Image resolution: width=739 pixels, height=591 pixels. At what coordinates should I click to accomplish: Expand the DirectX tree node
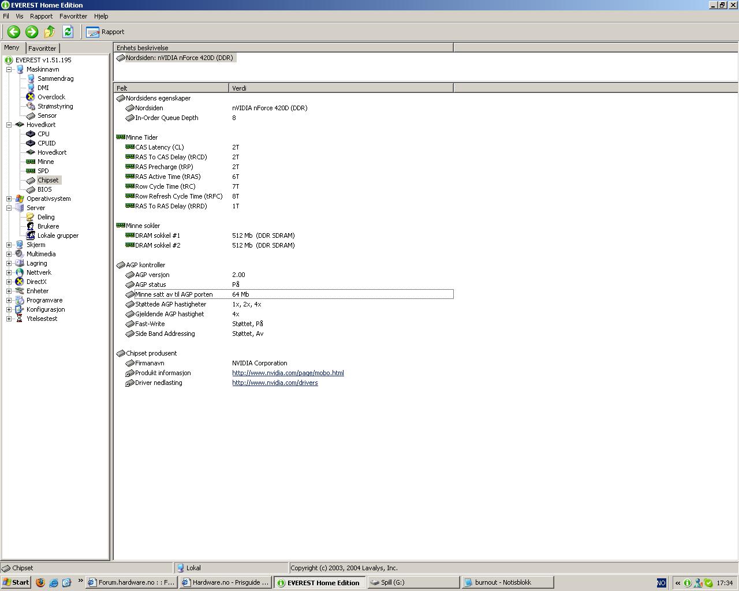pos(9,282)
